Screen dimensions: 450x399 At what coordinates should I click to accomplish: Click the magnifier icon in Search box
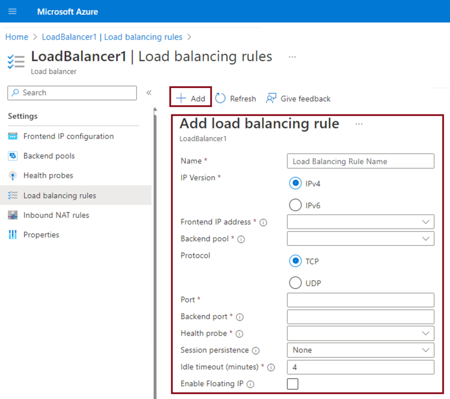pos(15,93)
